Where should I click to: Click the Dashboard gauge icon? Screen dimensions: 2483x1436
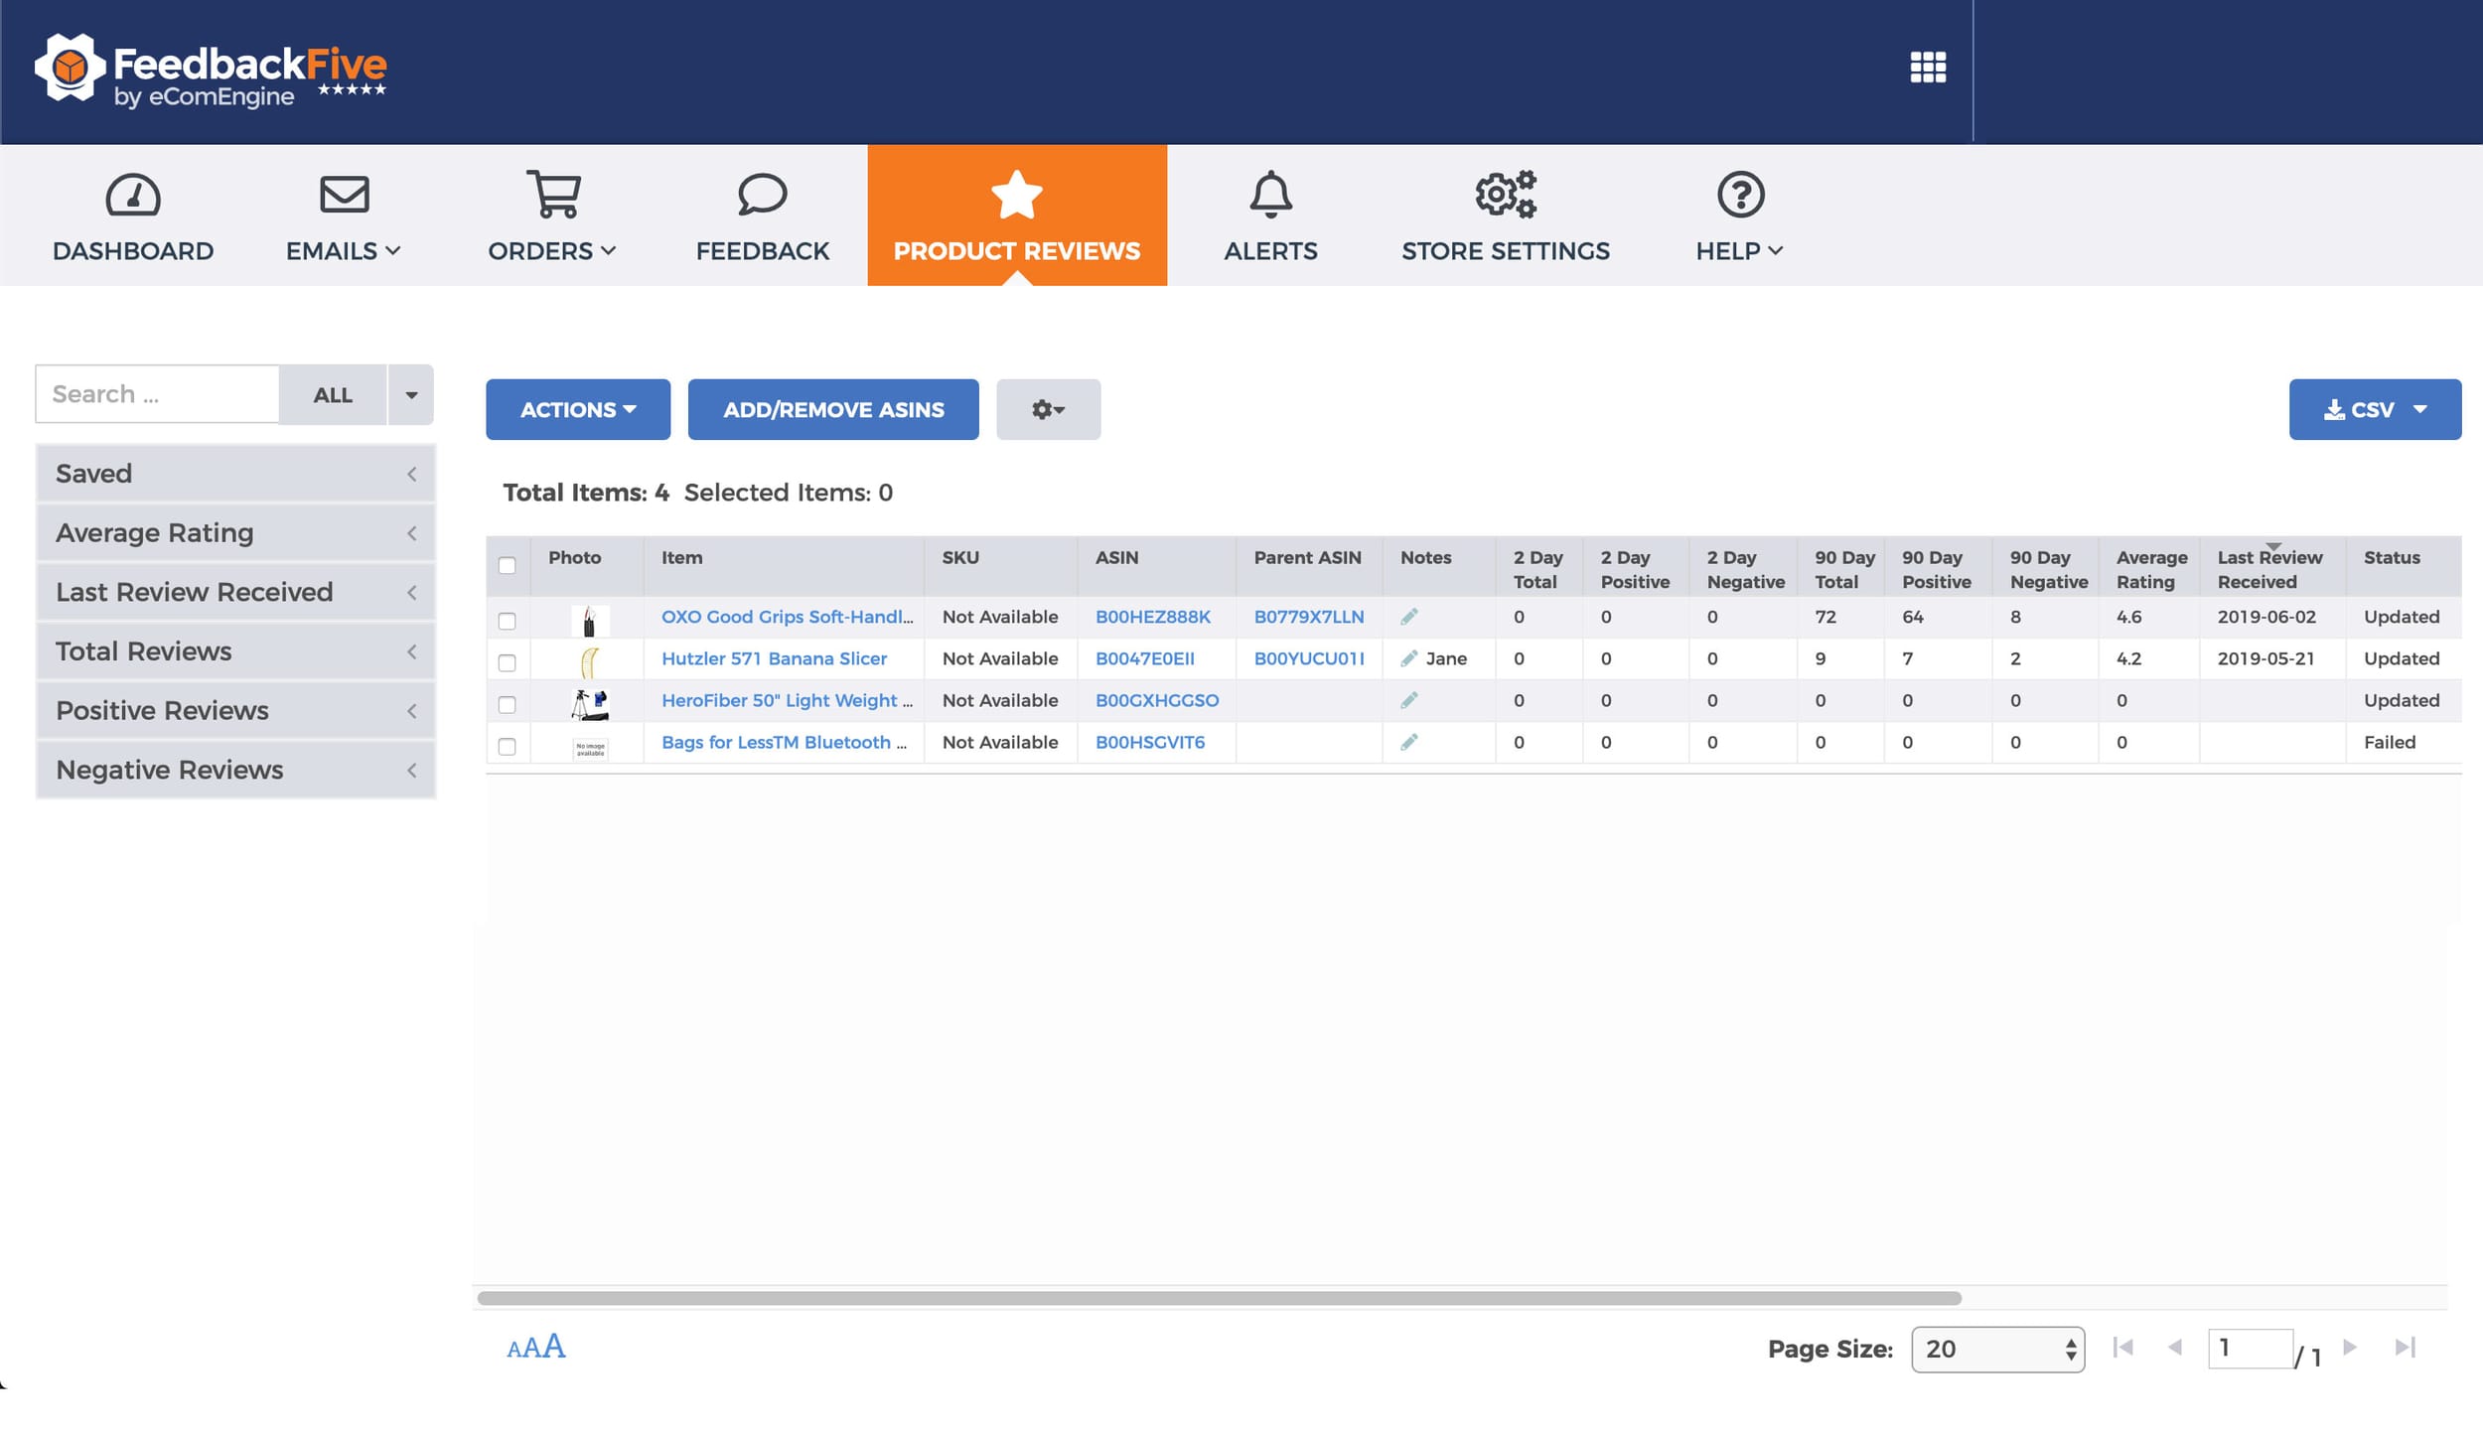[133, 195]
